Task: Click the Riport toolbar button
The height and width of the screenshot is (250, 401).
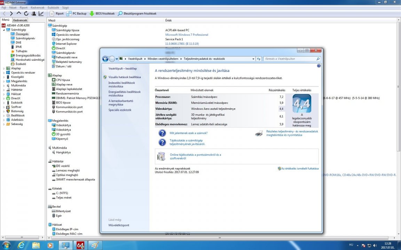Action: (x=57, y=14)
